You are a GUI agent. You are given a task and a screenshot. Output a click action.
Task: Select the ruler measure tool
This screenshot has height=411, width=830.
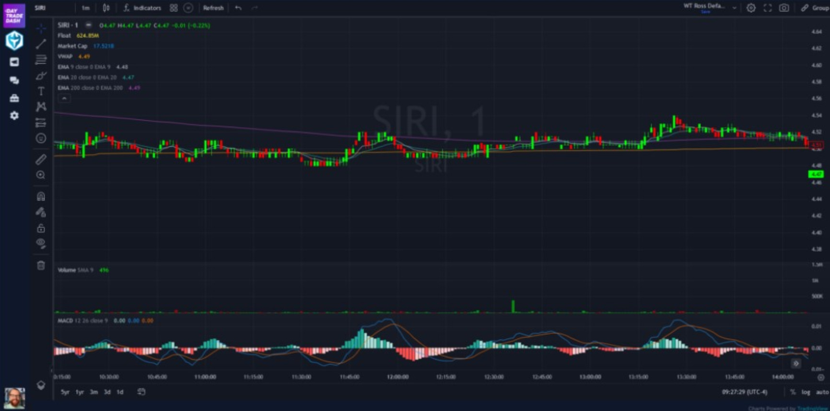pyautogui.click(x=41, y=159)
